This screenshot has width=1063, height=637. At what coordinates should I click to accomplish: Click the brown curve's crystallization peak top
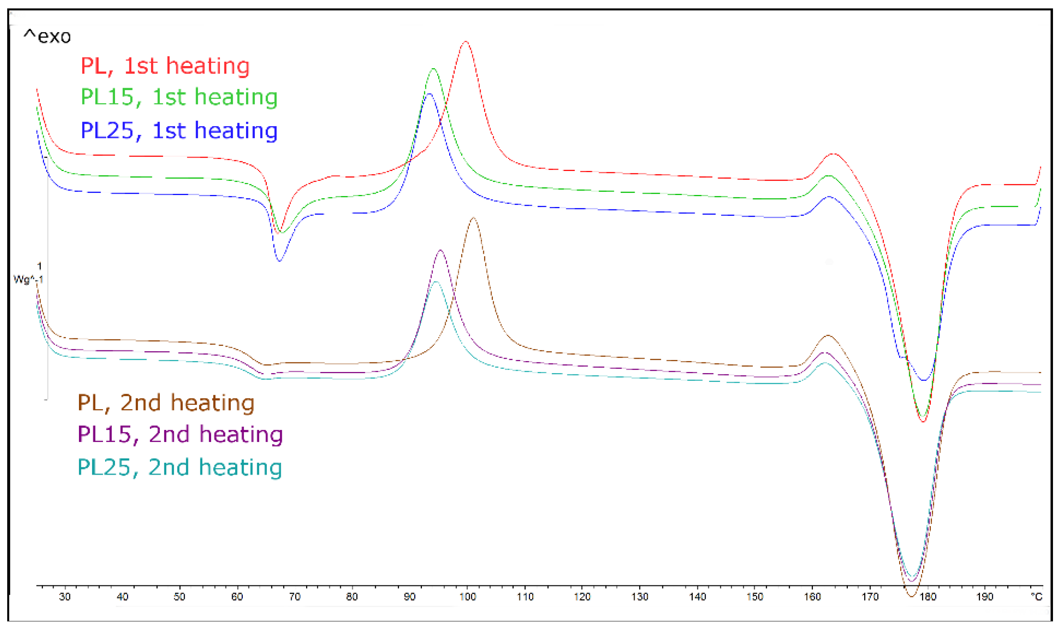point(473,218)
